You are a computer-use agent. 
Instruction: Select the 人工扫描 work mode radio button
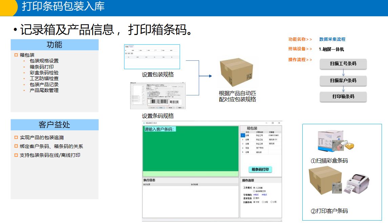tap(254, 187)
